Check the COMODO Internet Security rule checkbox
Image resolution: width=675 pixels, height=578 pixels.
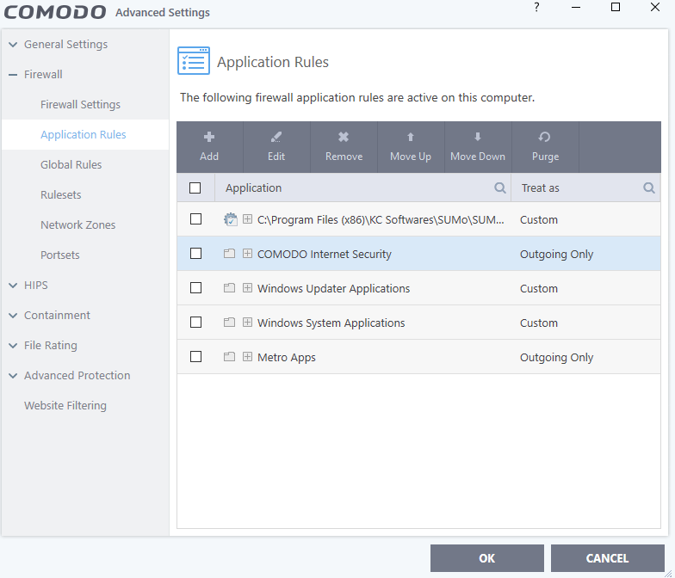(195, 254)
